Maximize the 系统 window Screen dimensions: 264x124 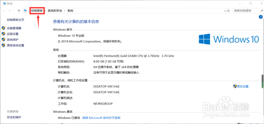tap(251, 3)
